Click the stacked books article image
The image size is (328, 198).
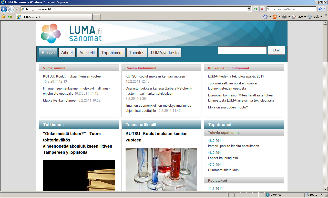tap(79, 176)
